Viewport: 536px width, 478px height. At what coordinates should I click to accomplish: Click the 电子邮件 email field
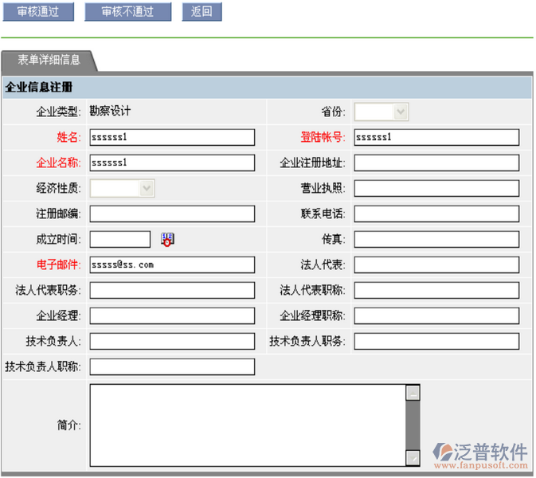tap(172, 264)
